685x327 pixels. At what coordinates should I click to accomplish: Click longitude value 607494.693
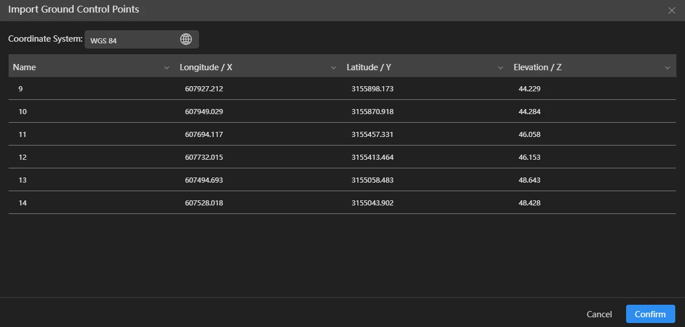click(204, 180)
